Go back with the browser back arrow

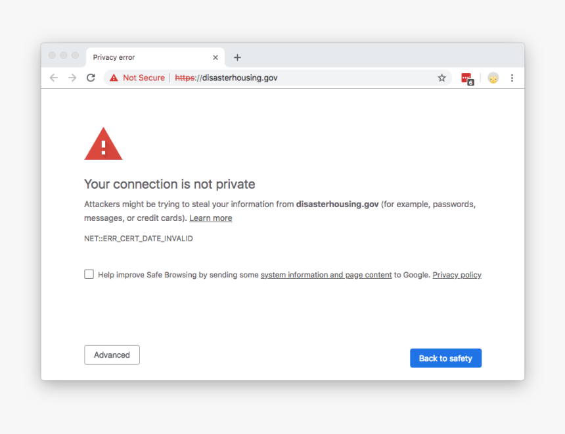[54, 78]
